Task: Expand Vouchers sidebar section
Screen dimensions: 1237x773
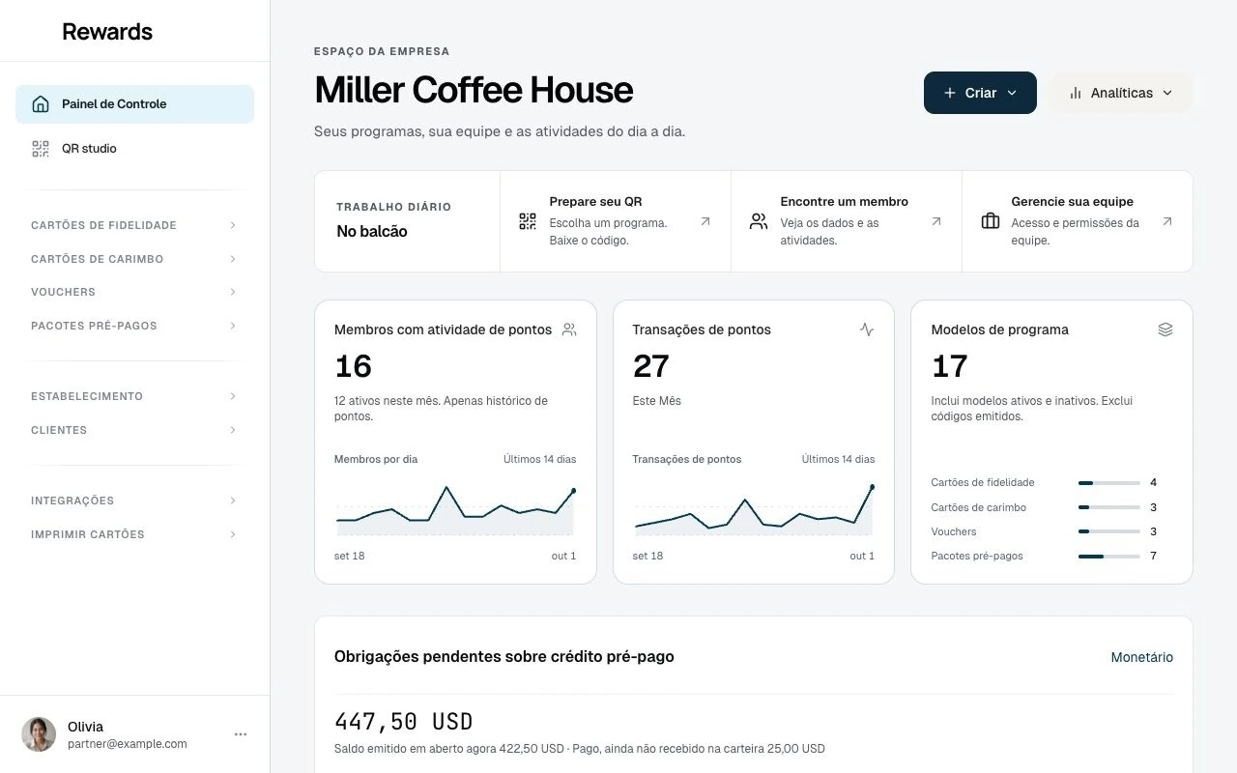Action: click(x=134, y=292)
